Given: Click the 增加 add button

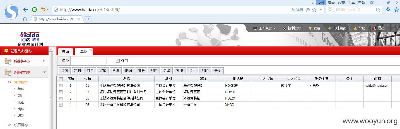Looking at the screenshot, I should tap(103, 70).
